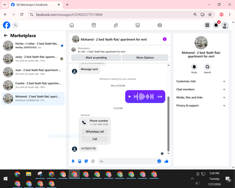
Task: Click More Options button
Action: coord(145,58)
